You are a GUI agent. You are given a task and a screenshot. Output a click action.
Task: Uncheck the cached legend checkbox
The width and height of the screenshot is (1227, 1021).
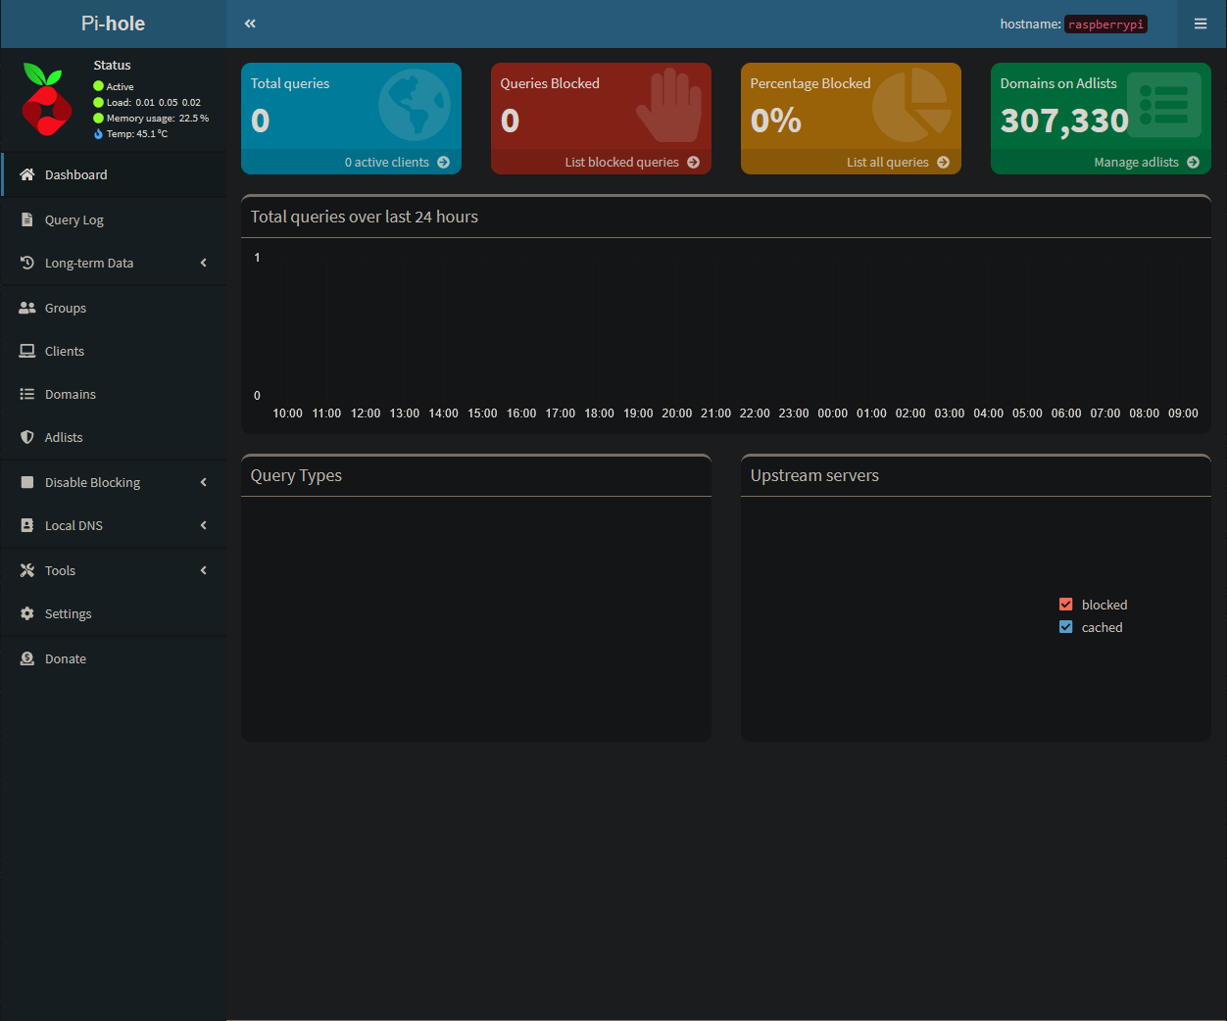1065,627
